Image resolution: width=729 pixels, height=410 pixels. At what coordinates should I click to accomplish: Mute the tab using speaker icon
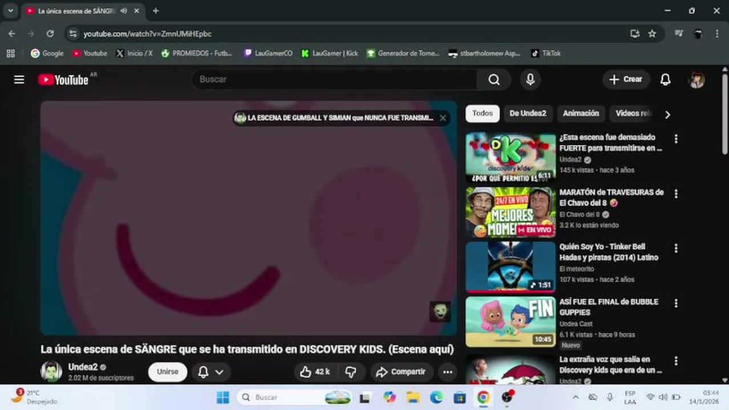[x=124, y=11]
